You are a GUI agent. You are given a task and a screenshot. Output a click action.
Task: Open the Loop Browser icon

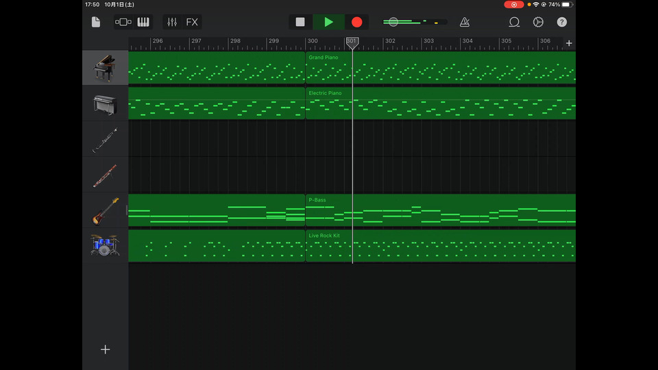[514, 22]
